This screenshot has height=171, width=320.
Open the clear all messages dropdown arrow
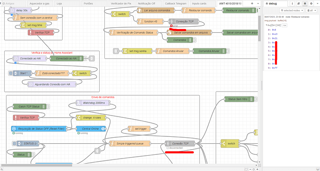(x=315, y=10)
